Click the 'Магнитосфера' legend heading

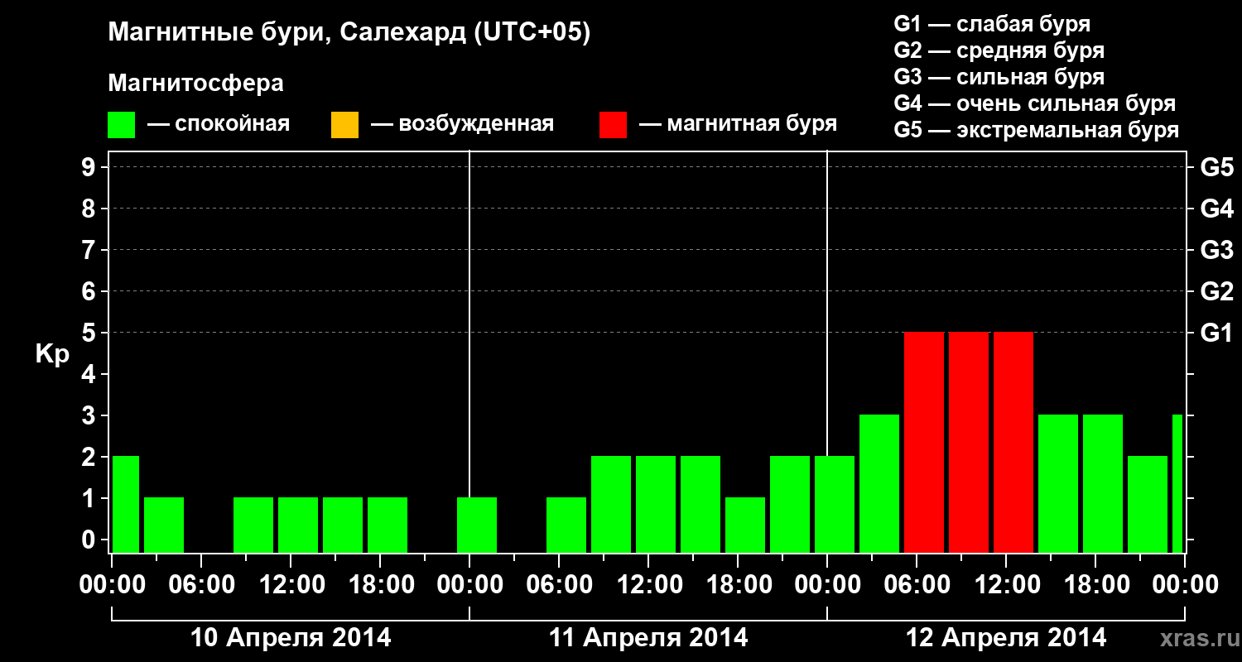point(196,84)
